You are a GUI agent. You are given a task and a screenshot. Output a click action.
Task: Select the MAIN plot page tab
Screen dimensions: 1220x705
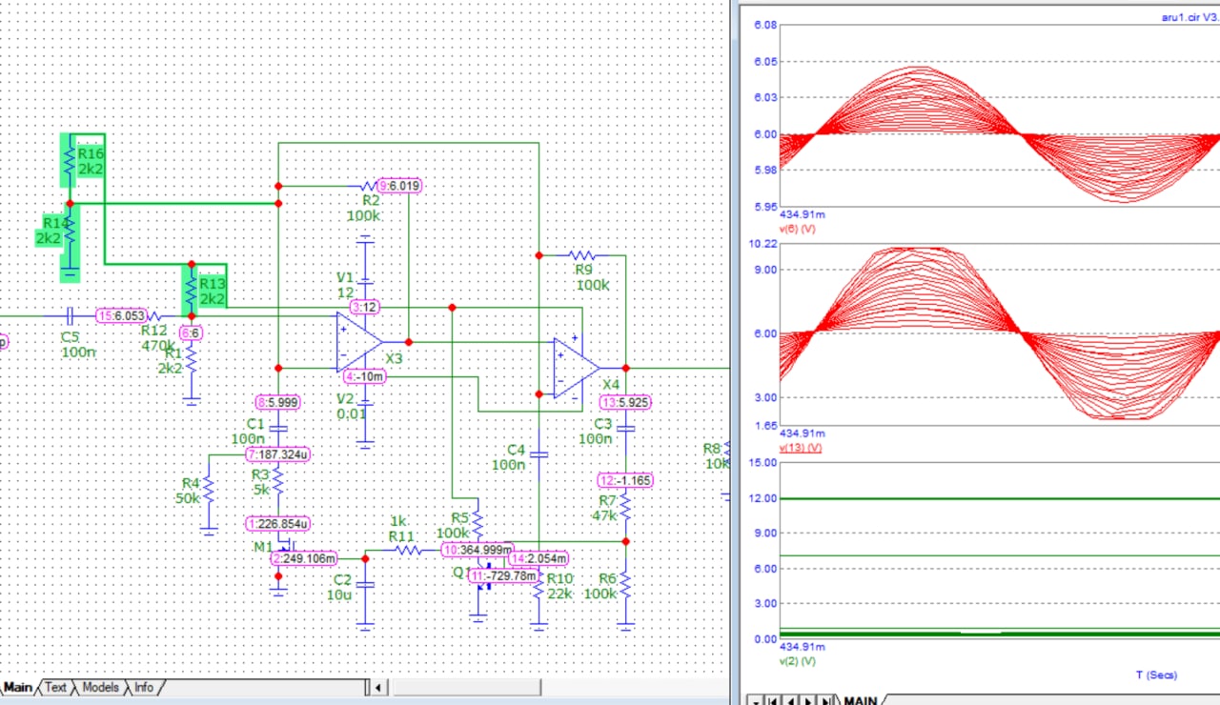click(x=860, y=701)
